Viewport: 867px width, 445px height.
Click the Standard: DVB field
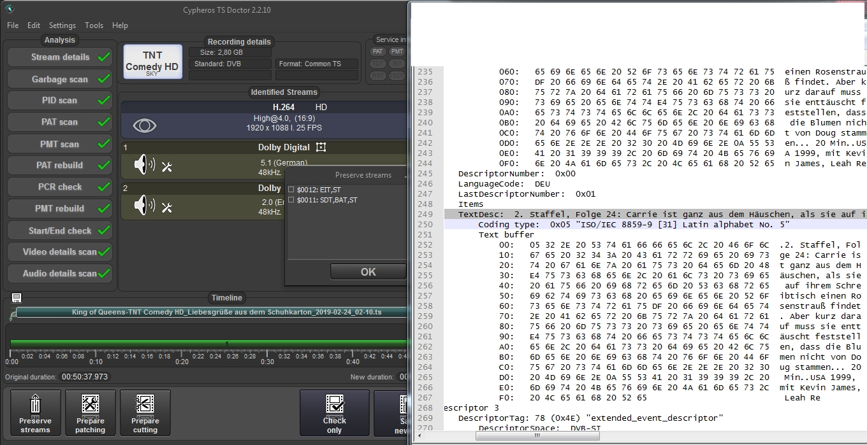(230, 64)
